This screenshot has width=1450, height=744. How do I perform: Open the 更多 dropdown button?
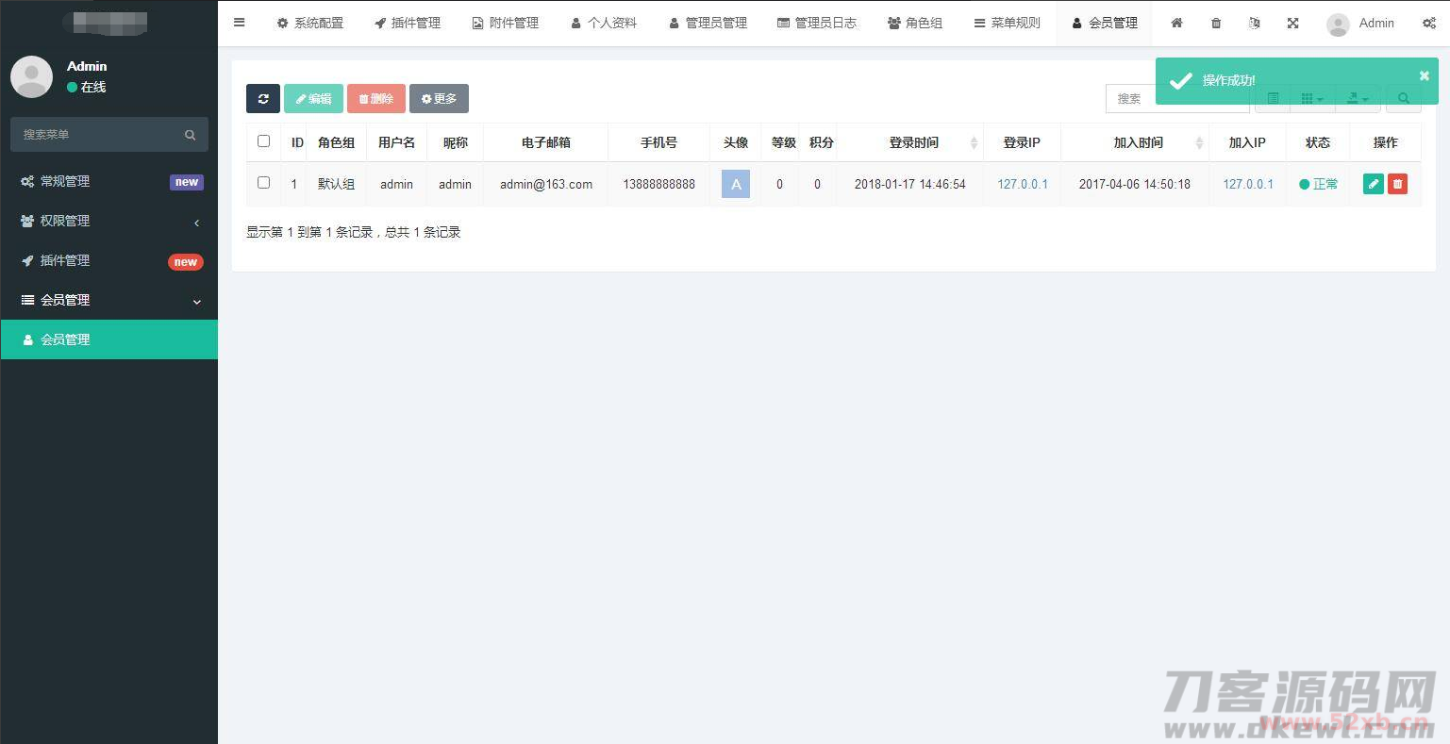pos(439,99)
